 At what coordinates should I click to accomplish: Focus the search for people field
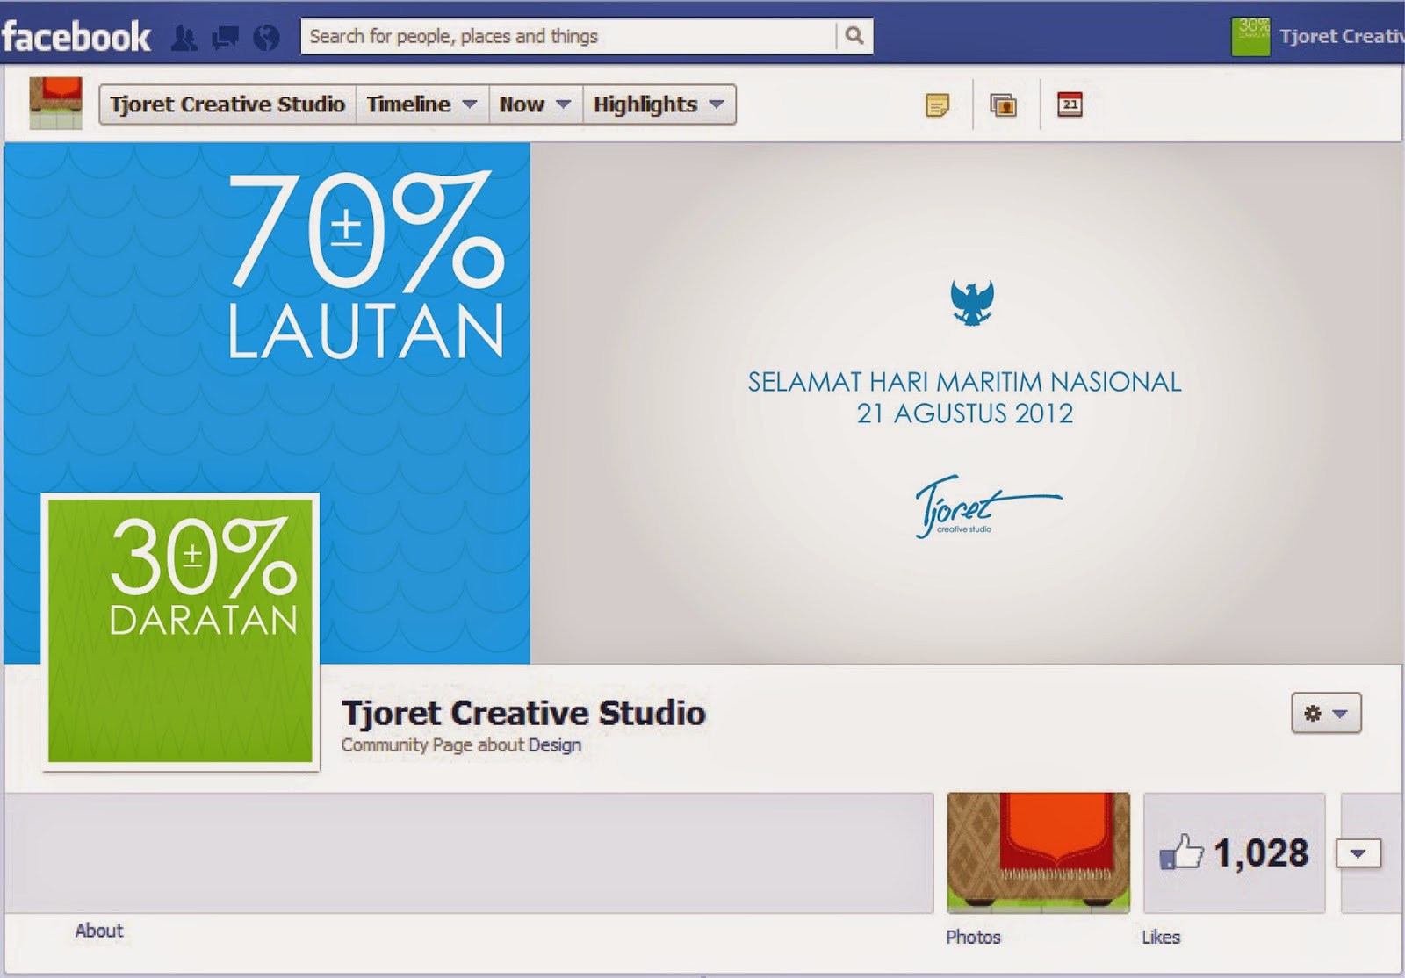pyautogui.click(x=569, y=36)
